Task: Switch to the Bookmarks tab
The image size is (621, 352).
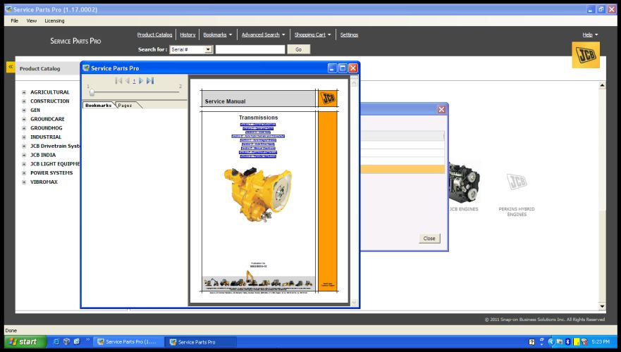Action: click(x=98, y=105)
